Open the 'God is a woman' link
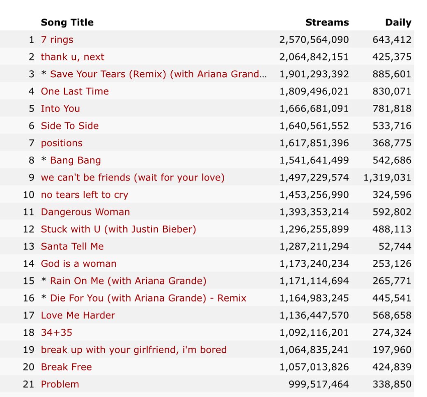The height and width of the screenshot is (397, 427). [x=78, y=264]
